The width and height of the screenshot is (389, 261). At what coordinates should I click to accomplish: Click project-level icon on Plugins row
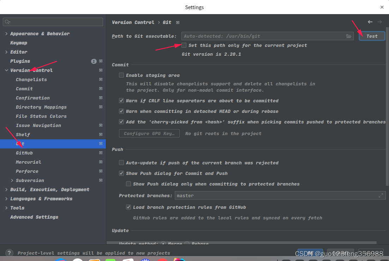tap(101, 61)
